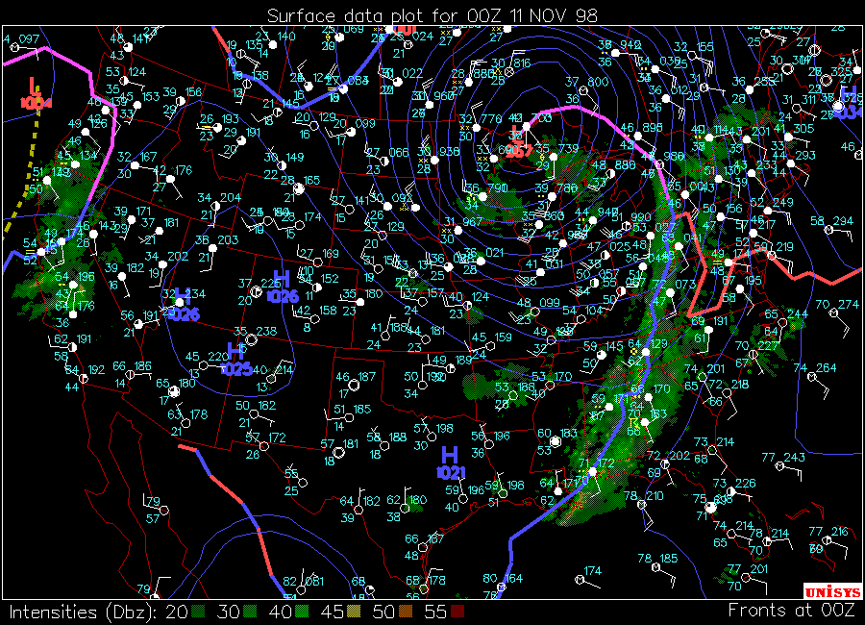Select the L 1004 low pressure marker

click(36, 93)
